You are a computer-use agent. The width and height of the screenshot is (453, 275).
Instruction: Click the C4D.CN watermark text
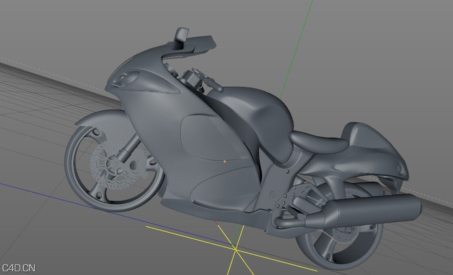18,267
